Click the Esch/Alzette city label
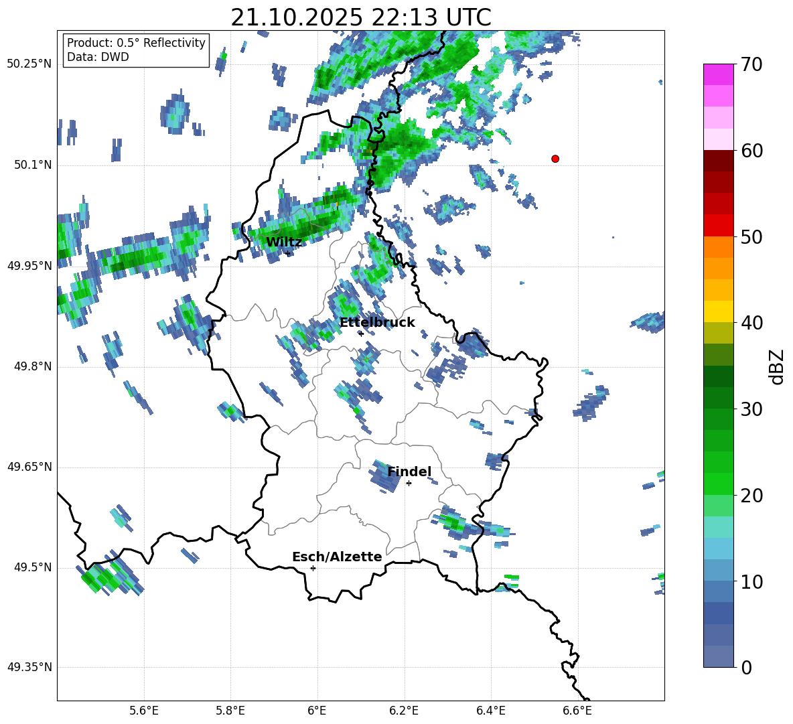Viewport: 793px width, 724px height. point(337,557)
